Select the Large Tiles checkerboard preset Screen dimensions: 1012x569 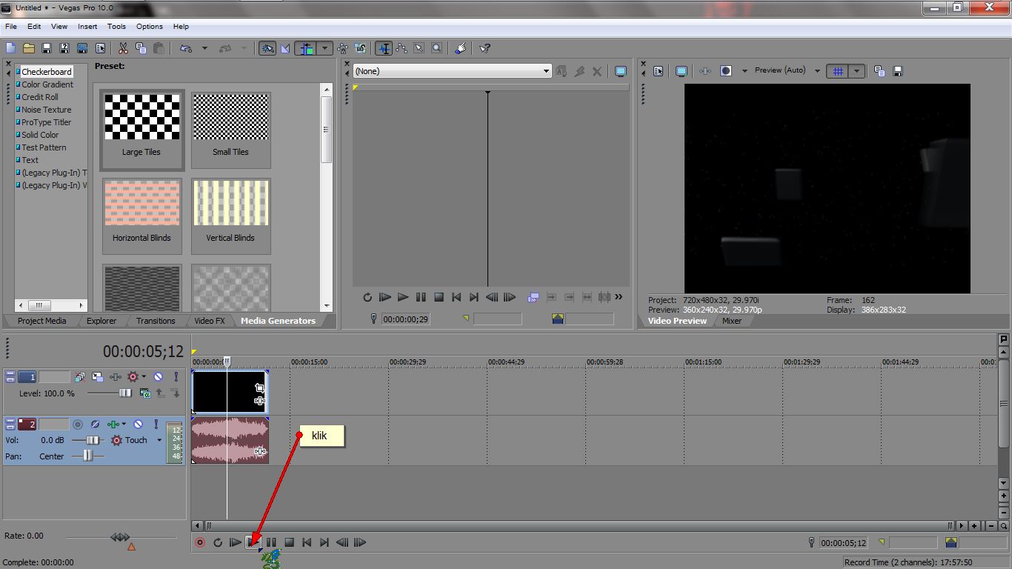pos(142,126)
